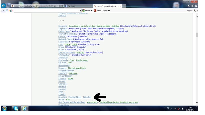Open Skype from the taskbar
This screenshot has width=205, height=115.
(x=15, y=109)
